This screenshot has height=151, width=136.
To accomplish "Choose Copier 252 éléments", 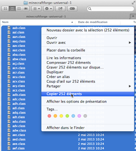I will tap(88, 94).
